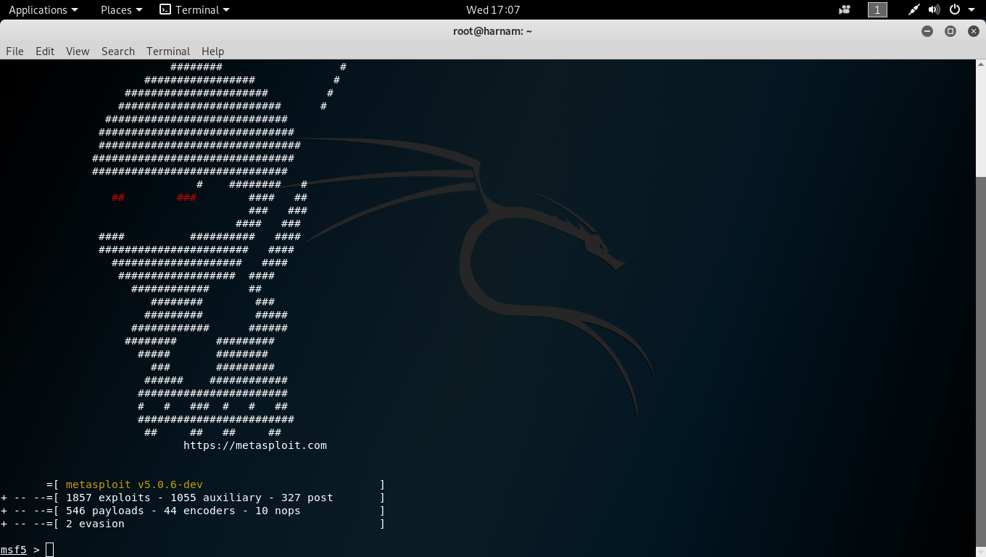Click the text "2 evasion"
Screen dimensions: 986x557
click(x=95, y=524)
